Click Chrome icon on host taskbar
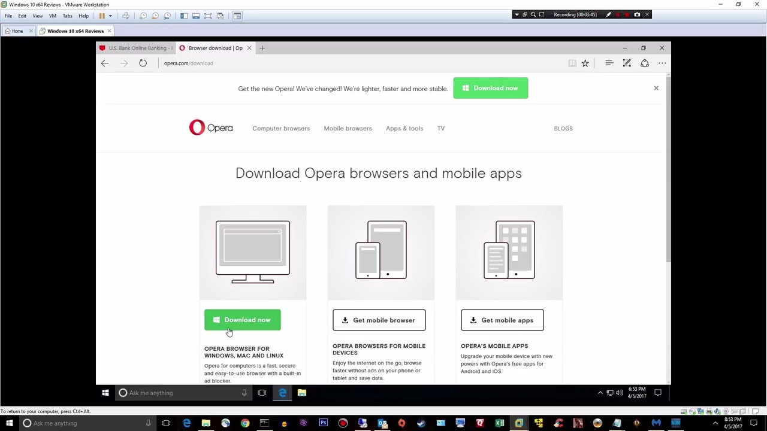 click(245, 423)
